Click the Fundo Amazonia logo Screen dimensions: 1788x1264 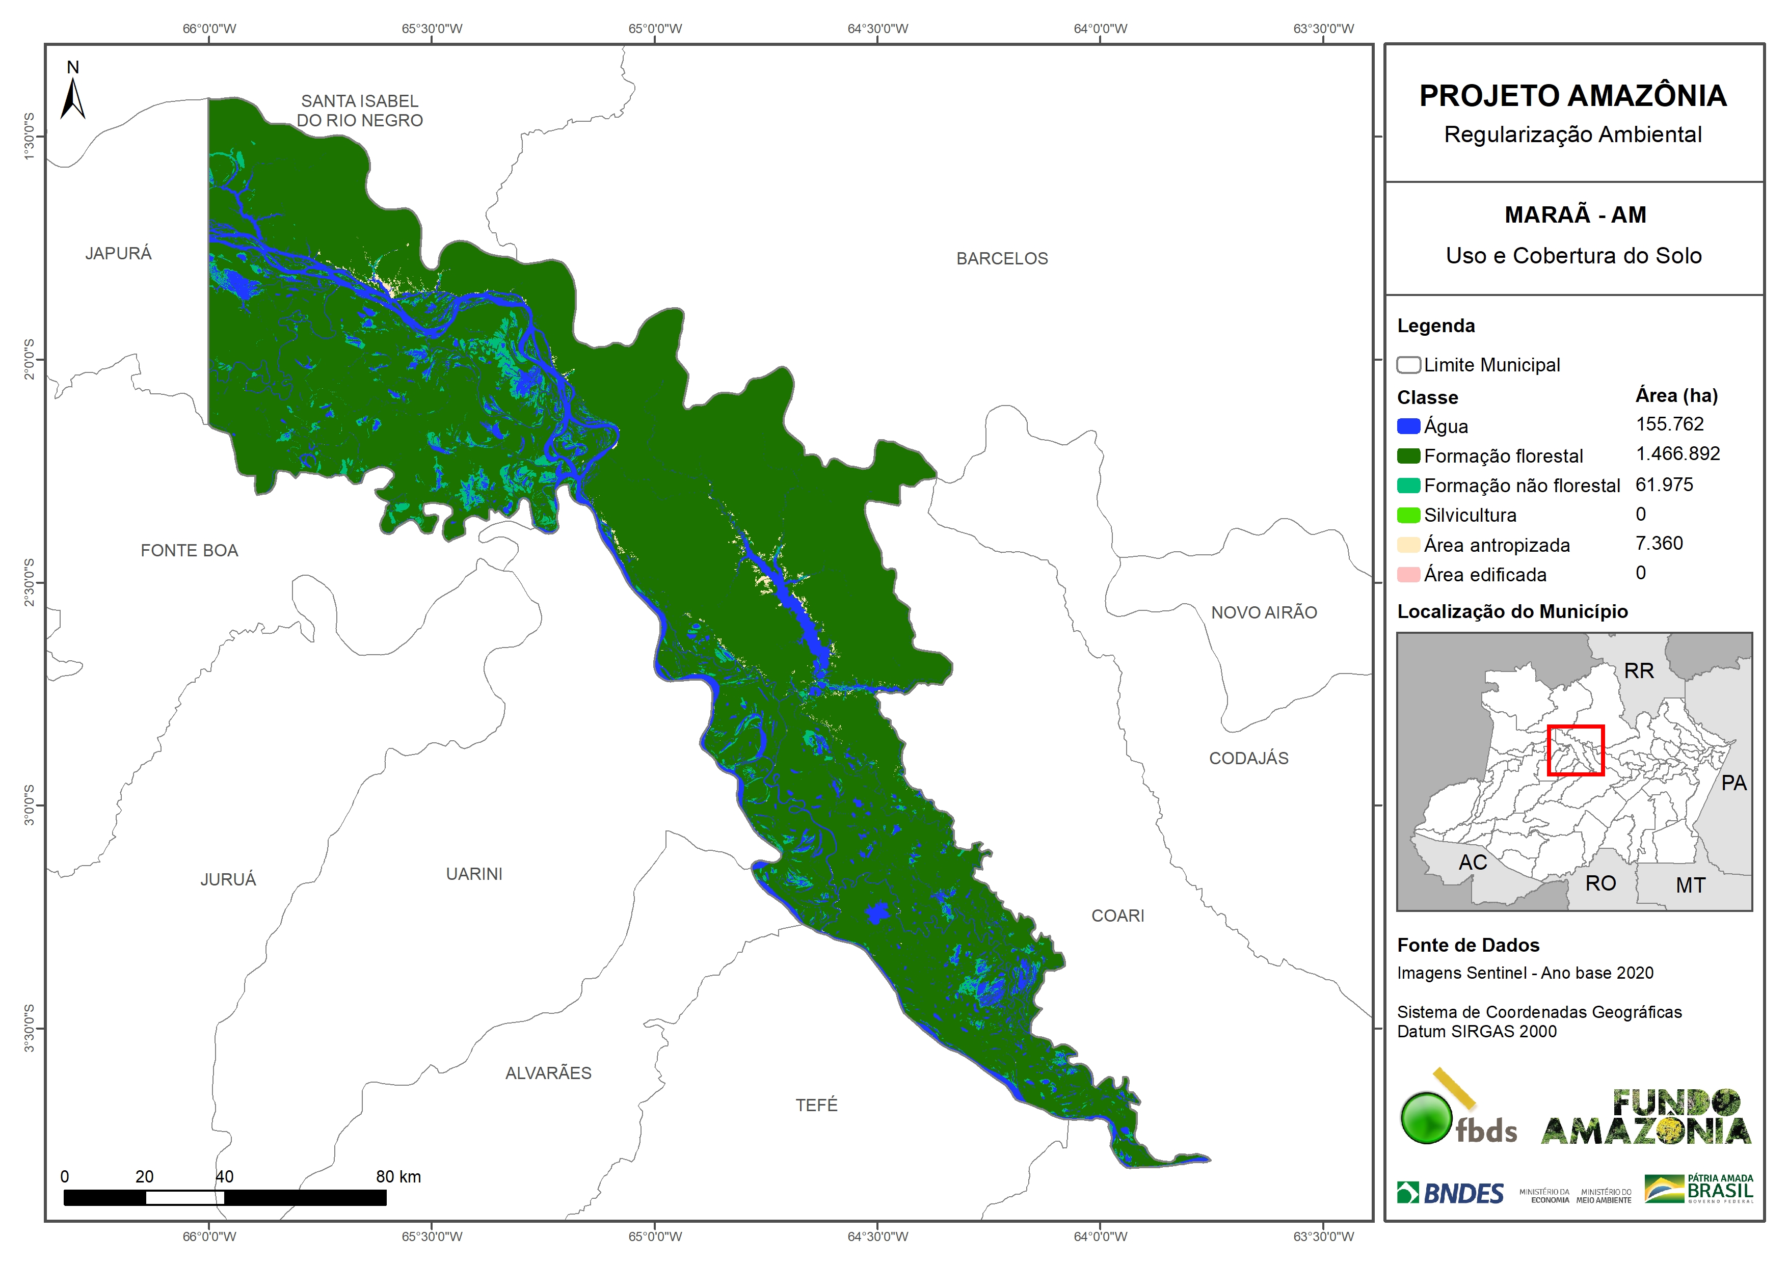point(1645,1117)
